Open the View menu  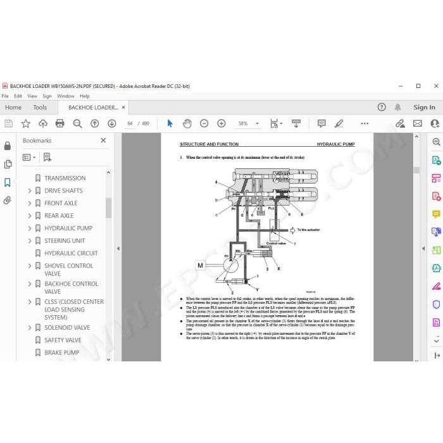[32, 96]
